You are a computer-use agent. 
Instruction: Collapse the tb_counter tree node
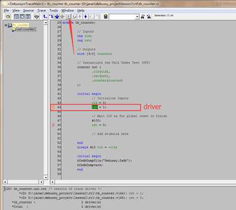click(6, 25)
